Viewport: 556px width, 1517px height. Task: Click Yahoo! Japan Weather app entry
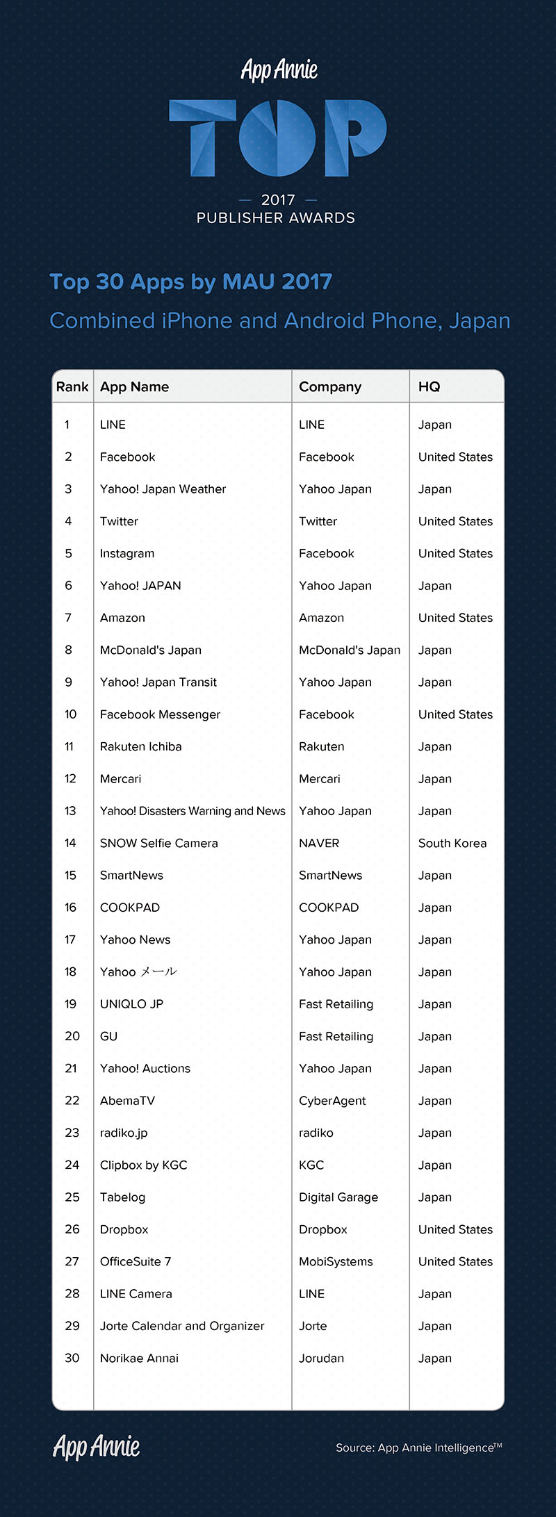point(163,489)
